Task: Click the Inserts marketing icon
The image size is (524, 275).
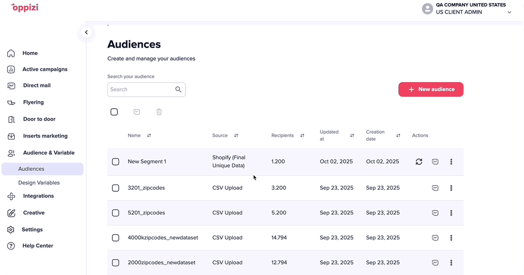Action: (11, 136)
